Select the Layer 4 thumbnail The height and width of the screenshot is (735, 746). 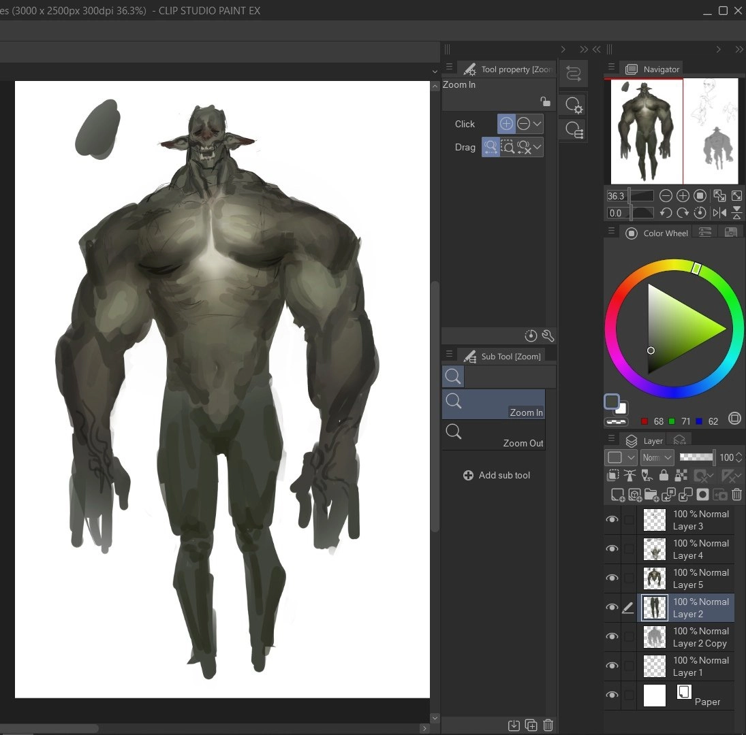[x=655, y=549]
